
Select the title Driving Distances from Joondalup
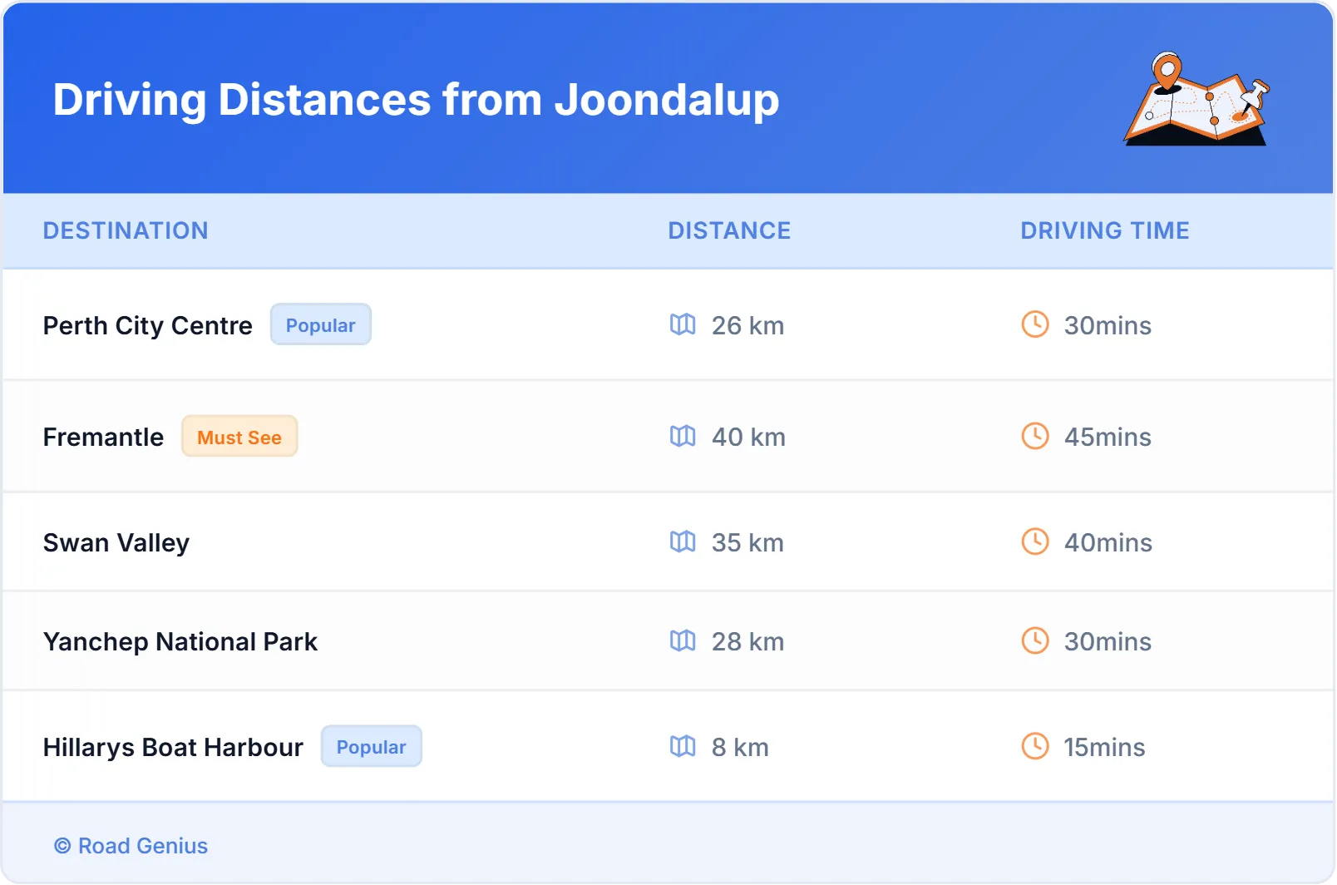[x=417, y=100]
